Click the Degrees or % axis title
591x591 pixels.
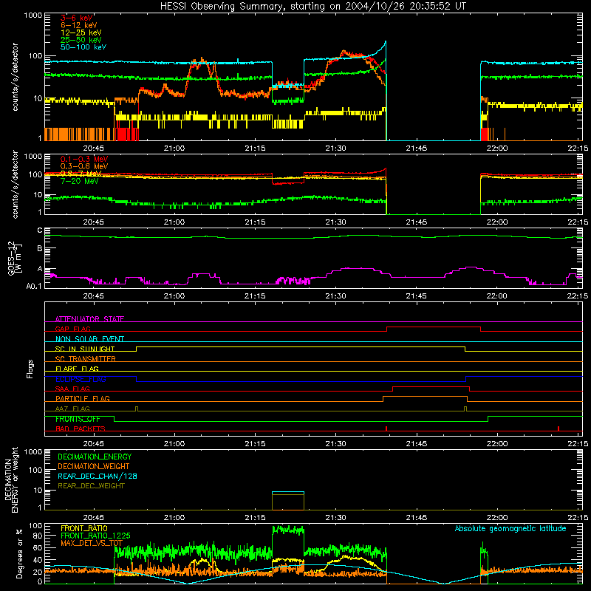(19, 553)
